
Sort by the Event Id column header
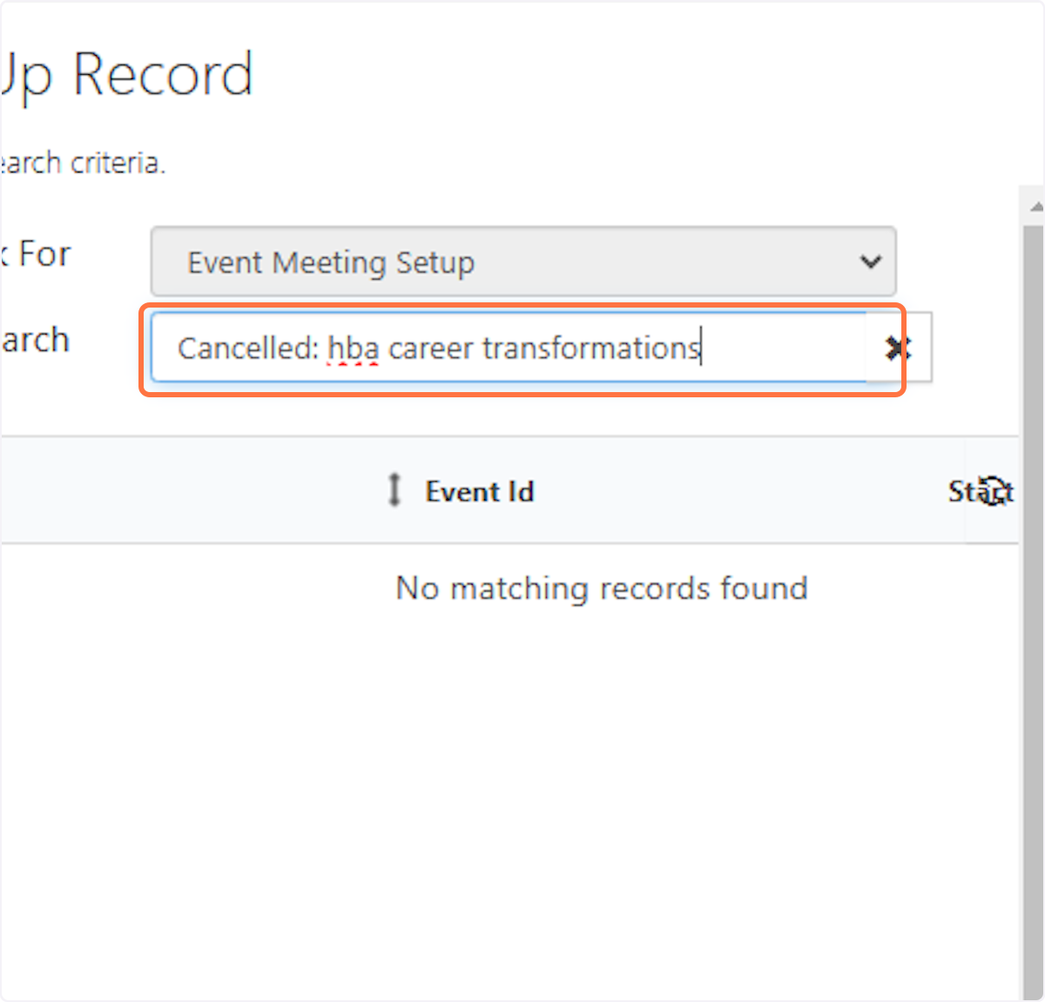point(479,491)
